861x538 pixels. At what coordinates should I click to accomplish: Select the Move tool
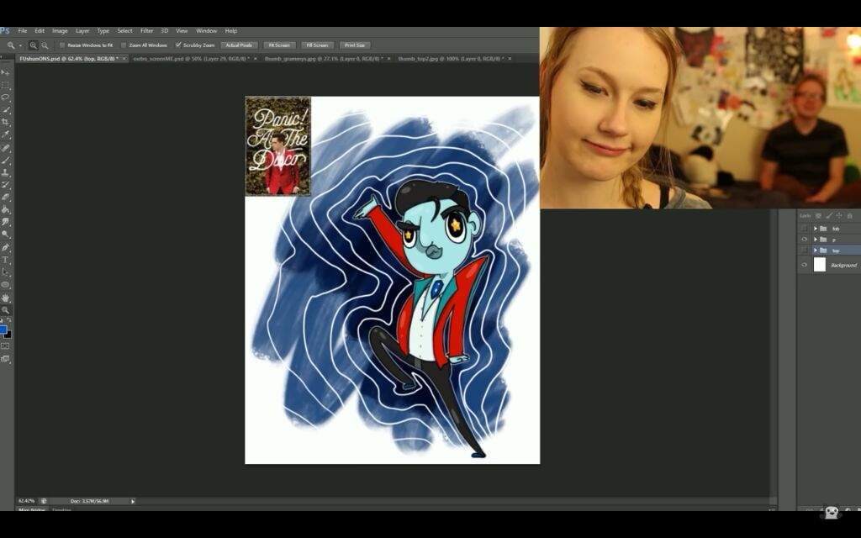pyautogui.click(x=6, y=72)
